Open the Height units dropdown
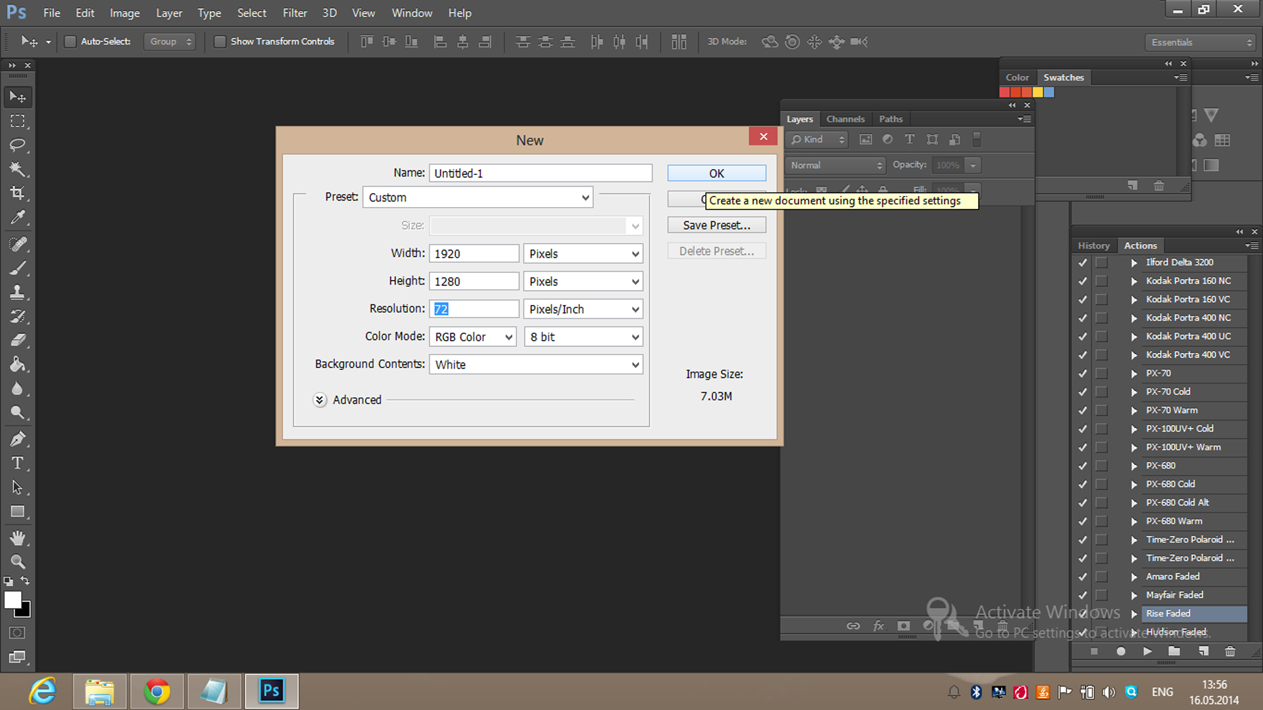Screen dimensions: 1263x710 click(x=583, y=281)
